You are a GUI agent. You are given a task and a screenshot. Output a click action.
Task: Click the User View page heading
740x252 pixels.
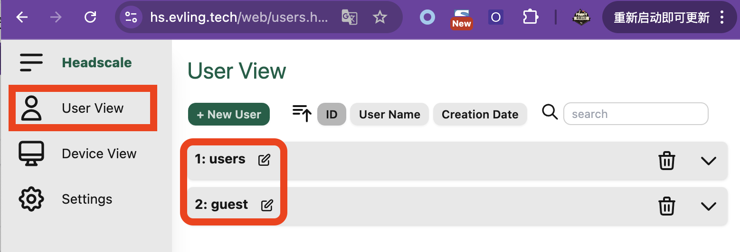pos(237,71)
